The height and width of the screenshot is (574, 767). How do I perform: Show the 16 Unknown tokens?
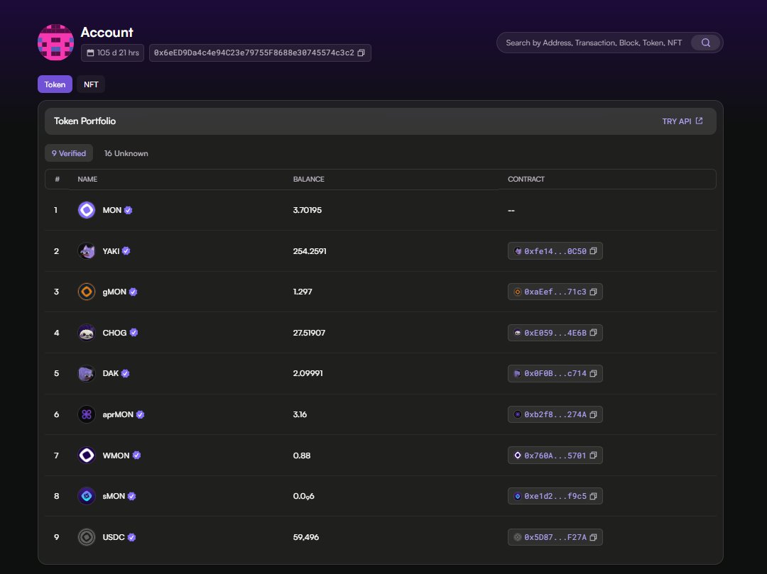point(126,153)
